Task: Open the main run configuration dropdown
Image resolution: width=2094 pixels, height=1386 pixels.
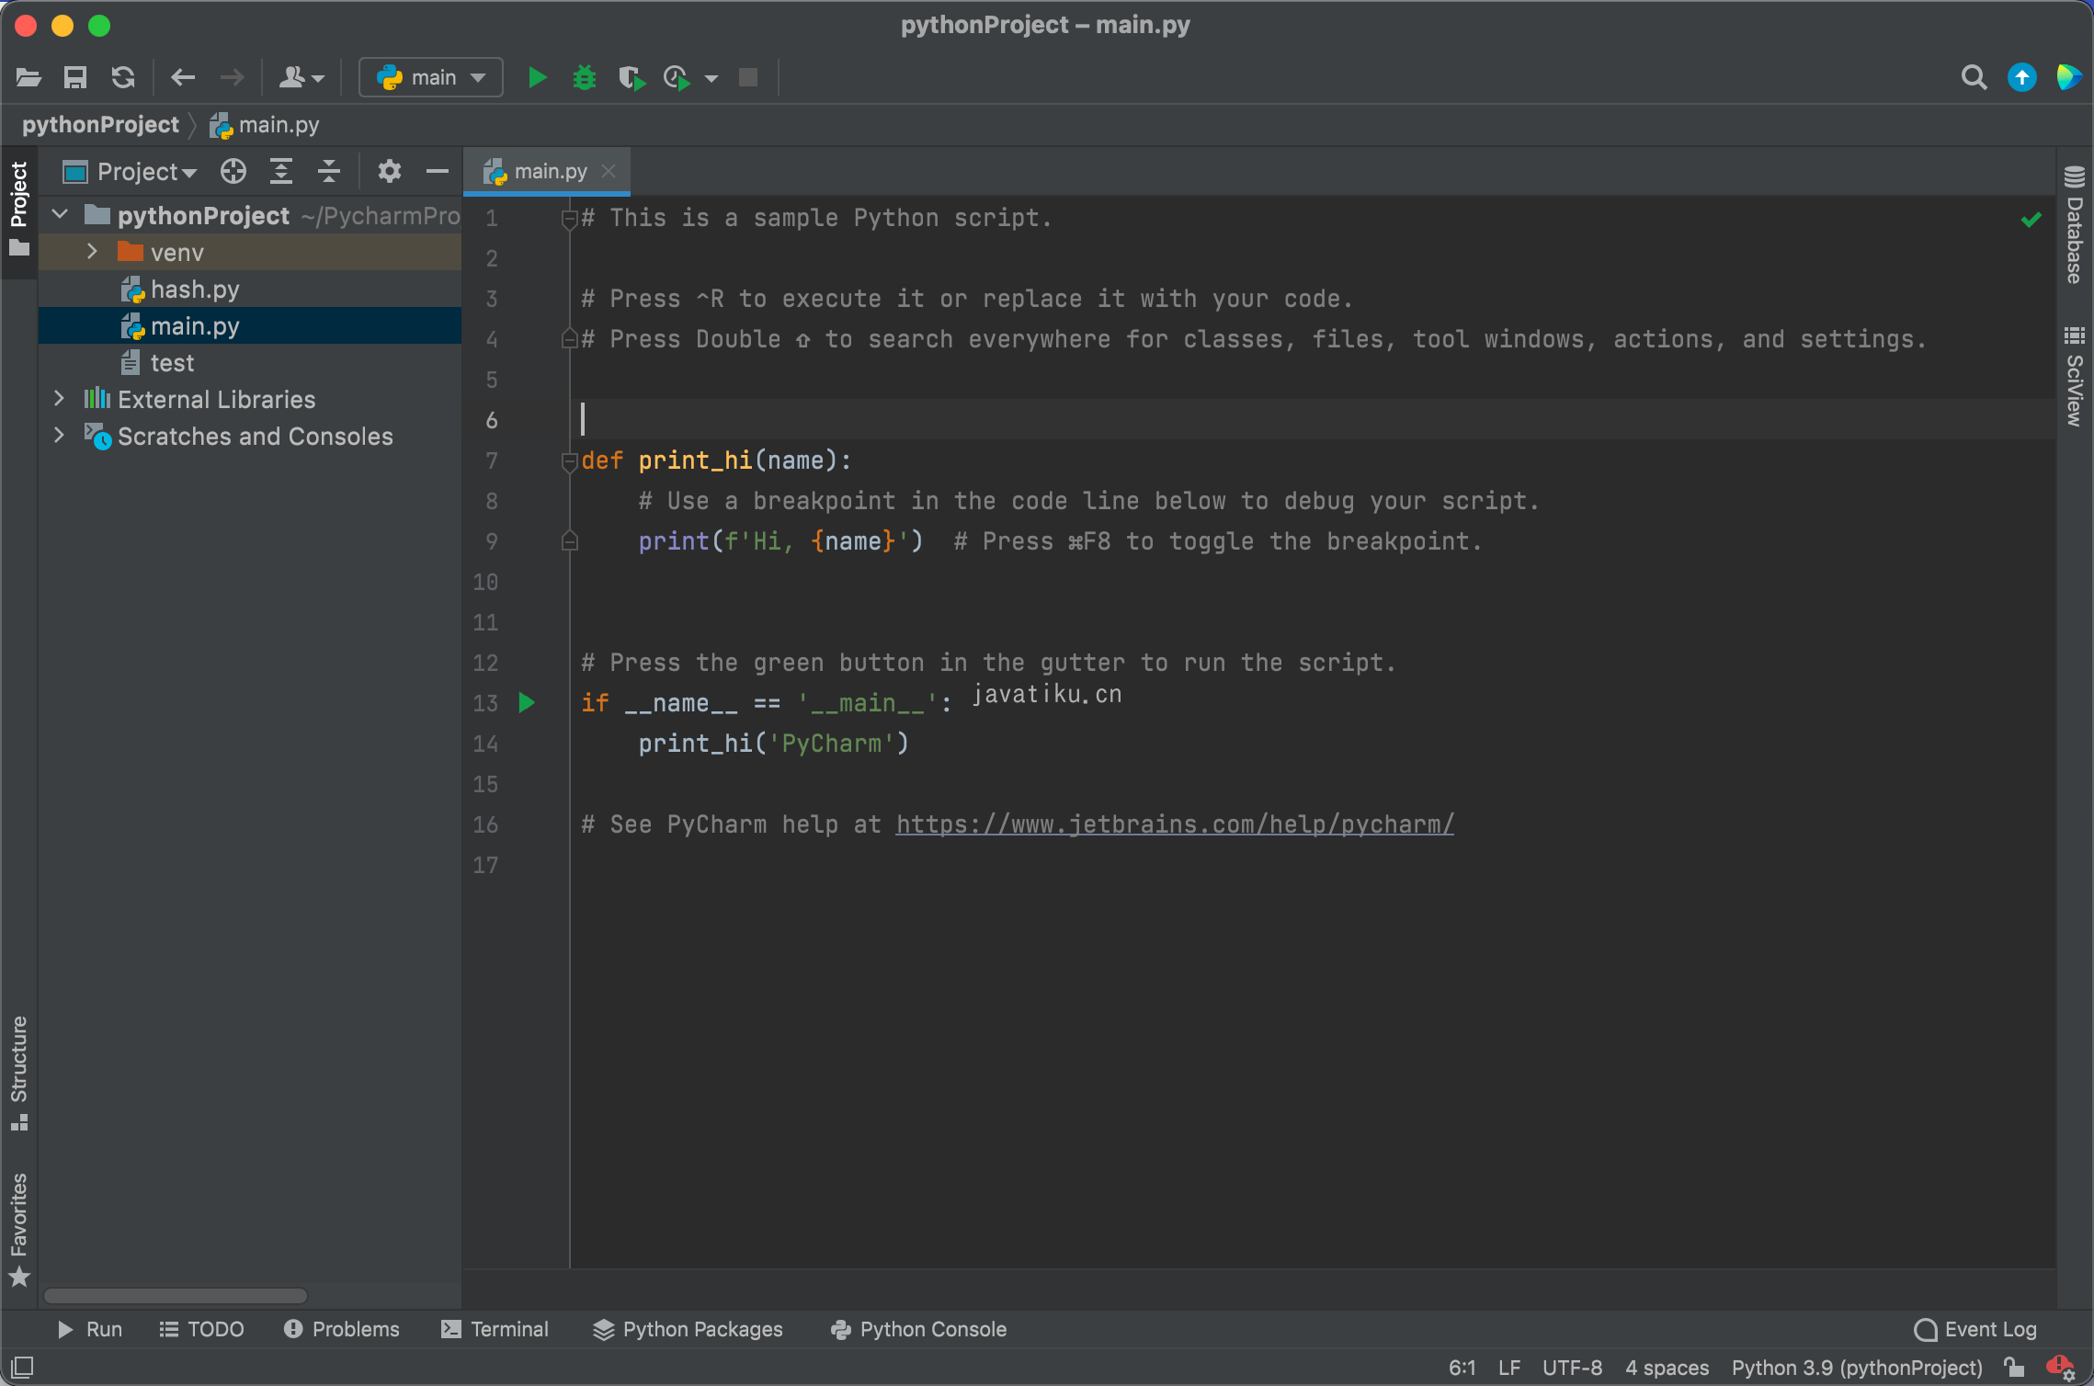Action: click(431, 77)
